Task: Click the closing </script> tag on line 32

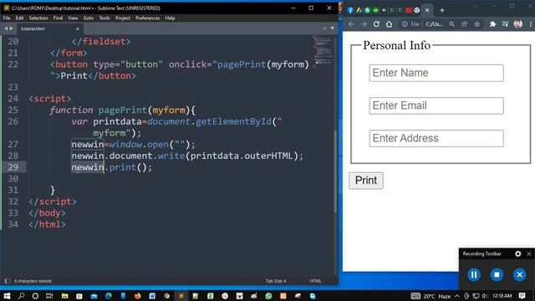Action: (x=53, y=202)
